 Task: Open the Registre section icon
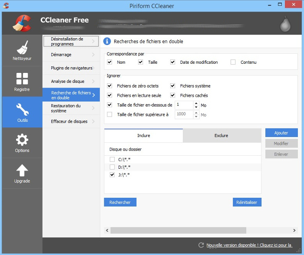tap(22, 78)
